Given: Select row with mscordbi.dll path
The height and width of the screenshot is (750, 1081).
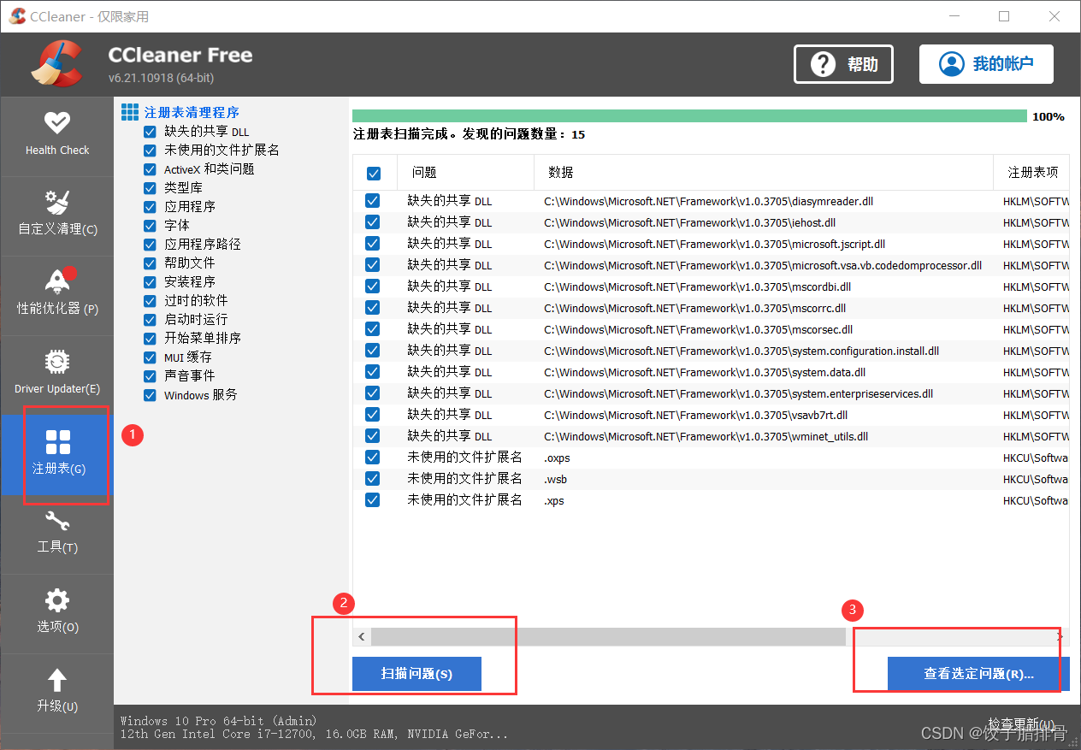Looking at the screenshot, I should pyautogui.click(x=711, y=286).
